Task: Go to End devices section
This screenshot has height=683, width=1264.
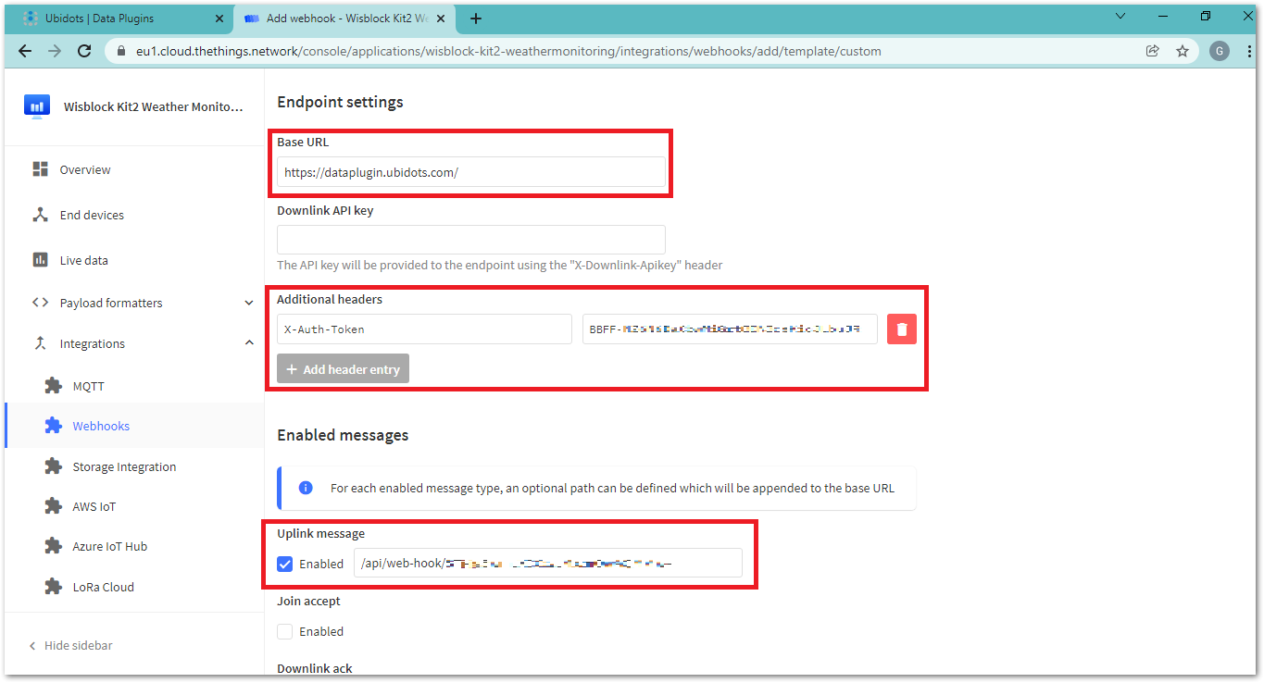Action: [91, 216]
